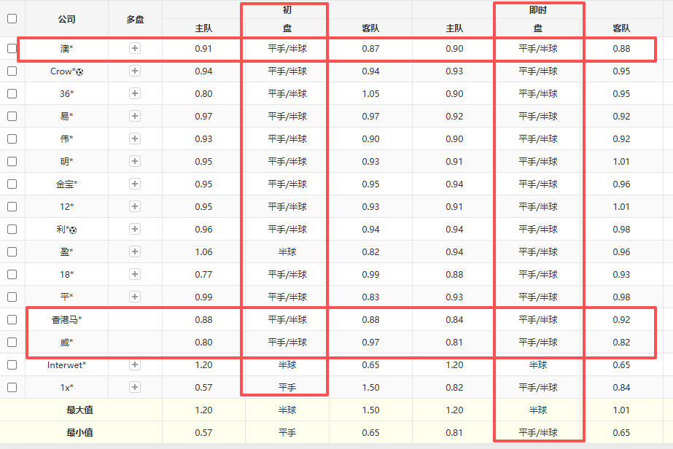Click the 即时 column group header
The height and width of the screenshot is (449, 673).
coord(538,10)
